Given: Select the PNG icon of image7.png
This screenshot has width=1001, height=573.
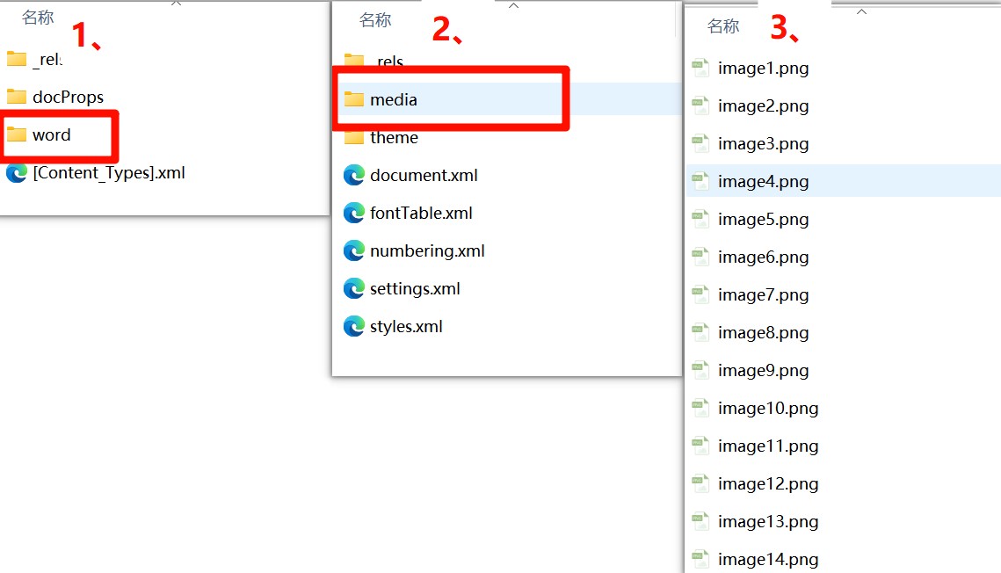Looking at the screenshot, I should click(x=700, y=294).
